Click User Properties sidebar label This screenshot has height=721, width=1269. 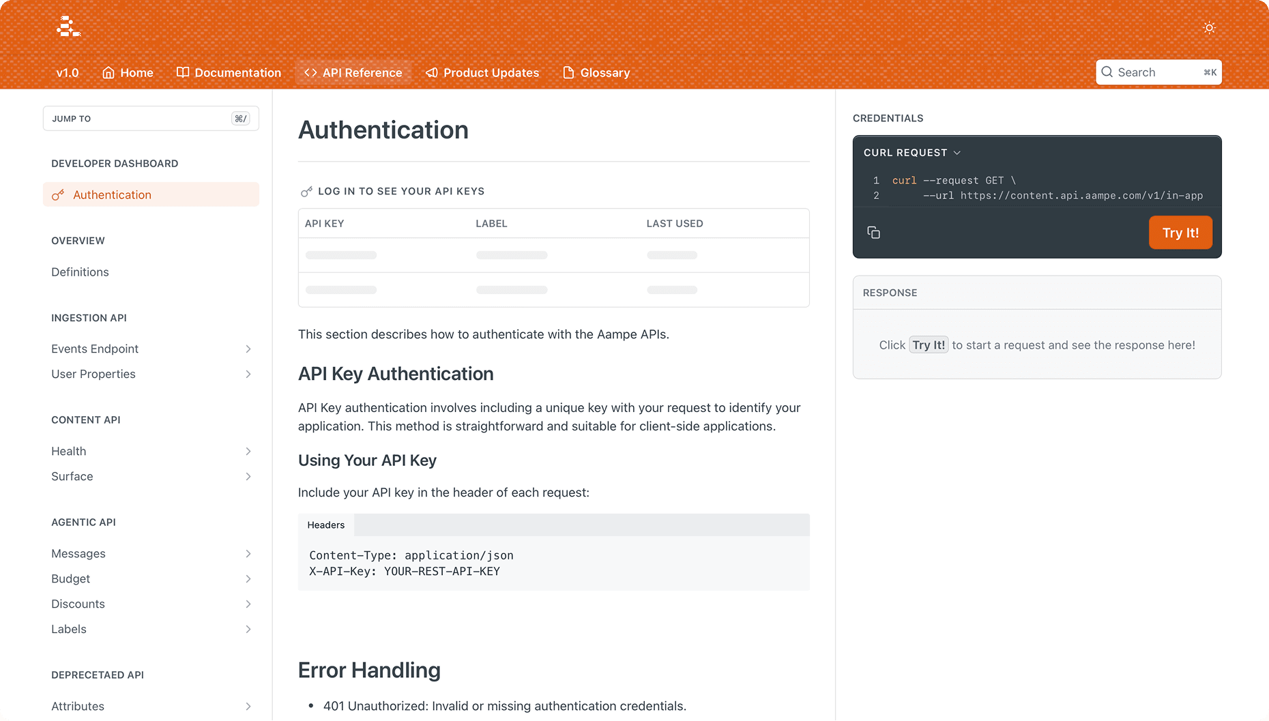(93, 374)
